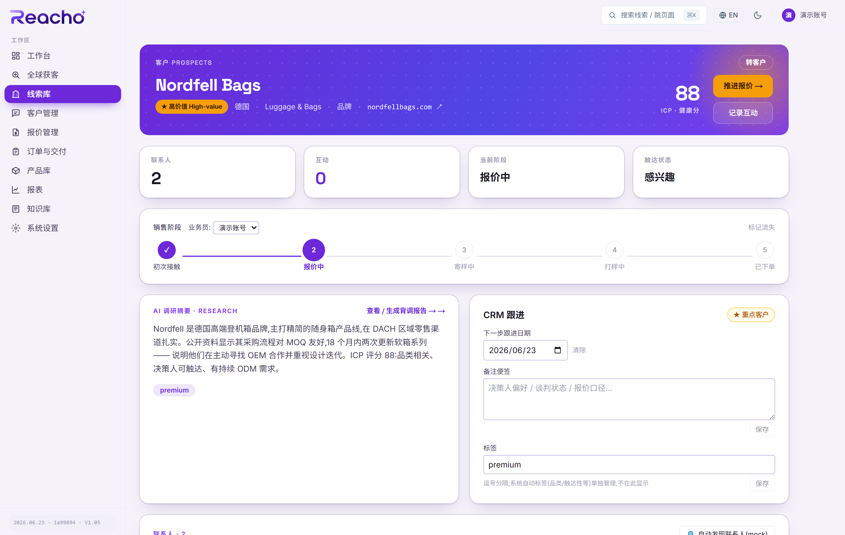Open 系统设置 menu item
Viewport: 845px width, 535px height.
[x=63, y=228]
